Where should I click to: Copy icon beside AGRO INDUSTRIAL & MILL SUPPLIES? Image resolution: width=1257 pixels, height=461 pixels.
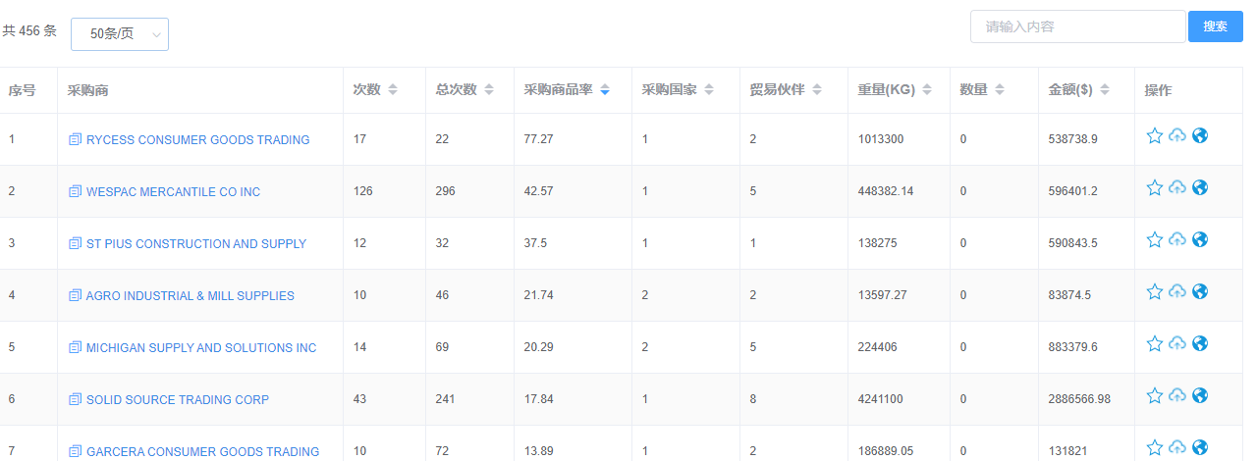[75, 295]
